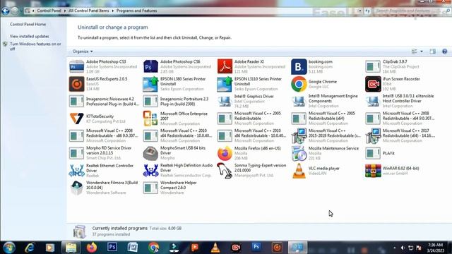The image size is (452, 254).
Task: Go back with the Back arrow button
Action: tap(5, 11)
